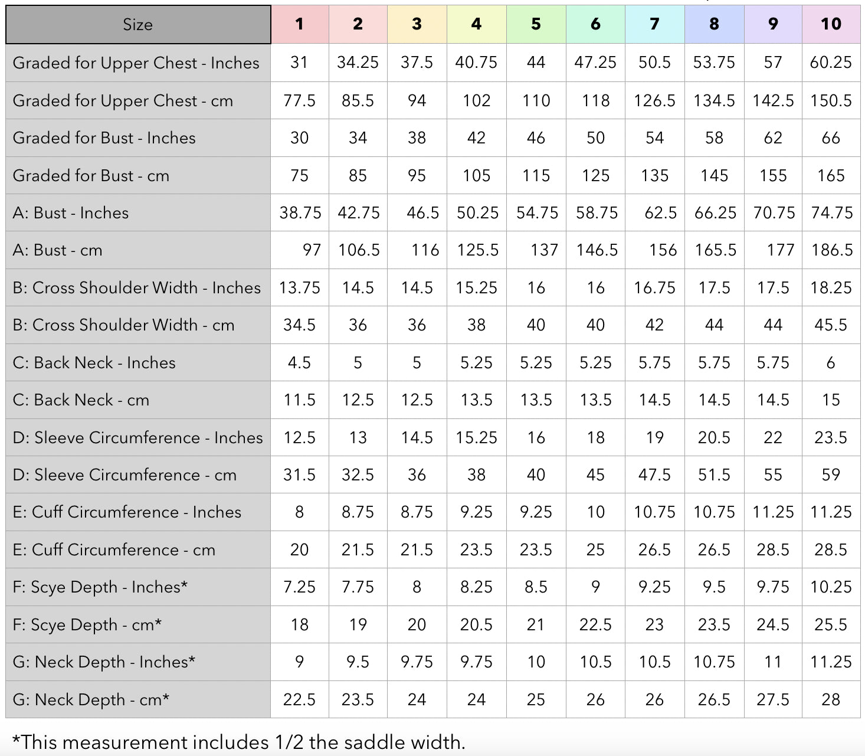This screenshot has width=865, height=756.
Task: Select the yellow size 3 column header
Action: point(417,24)
